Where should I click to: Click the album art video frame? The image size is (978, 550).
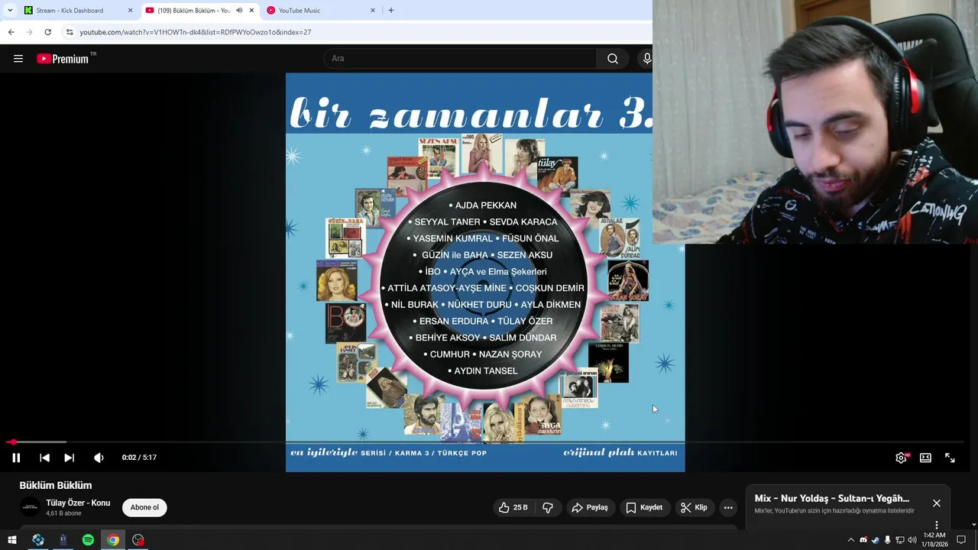(485, 272)
